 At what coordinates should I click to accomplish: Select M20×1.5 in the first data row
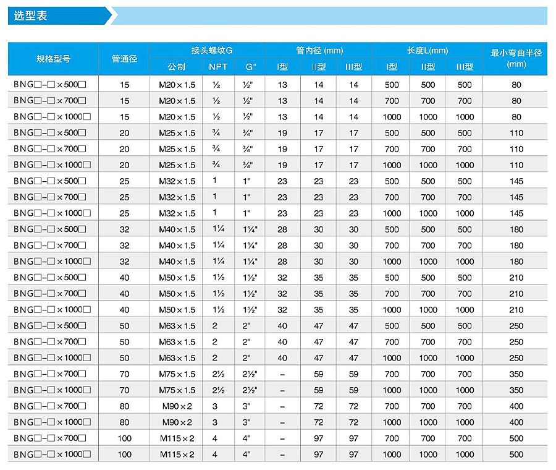click(177, 85)
